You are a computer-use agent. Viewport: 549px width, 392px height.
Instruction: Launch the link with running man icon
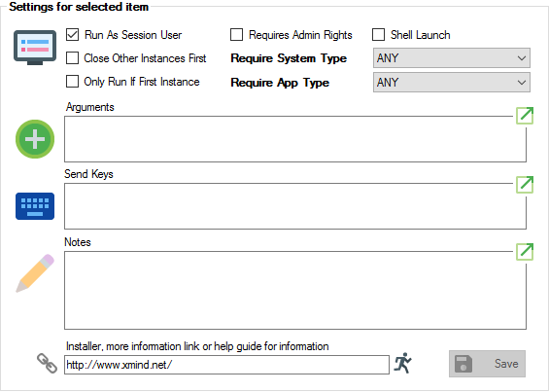tap(402, 363)
